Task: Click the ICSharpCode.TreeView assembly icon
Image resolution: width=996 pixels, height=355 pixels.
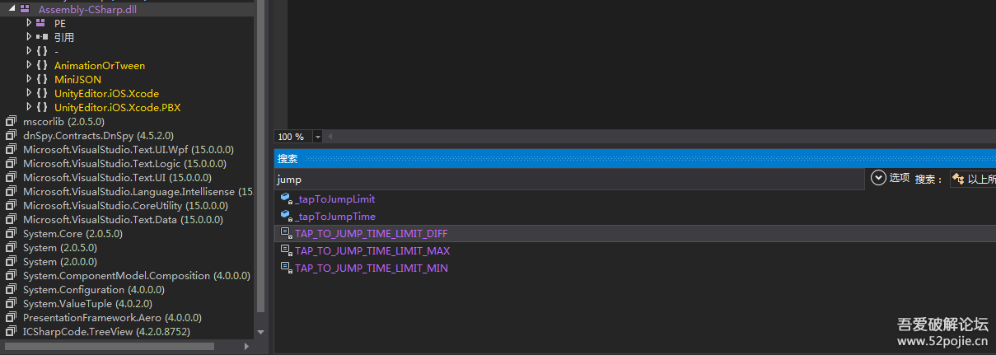Action: pyautogui.click(x=11, y=332)
